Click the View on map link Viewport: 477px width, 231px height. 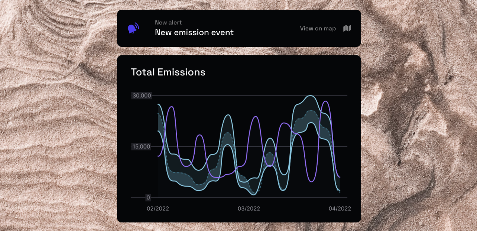[318, 28]
